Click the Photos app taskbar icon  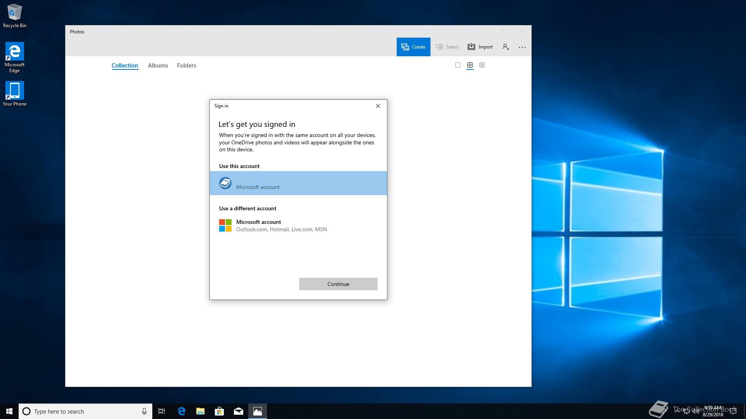point(258,411)
